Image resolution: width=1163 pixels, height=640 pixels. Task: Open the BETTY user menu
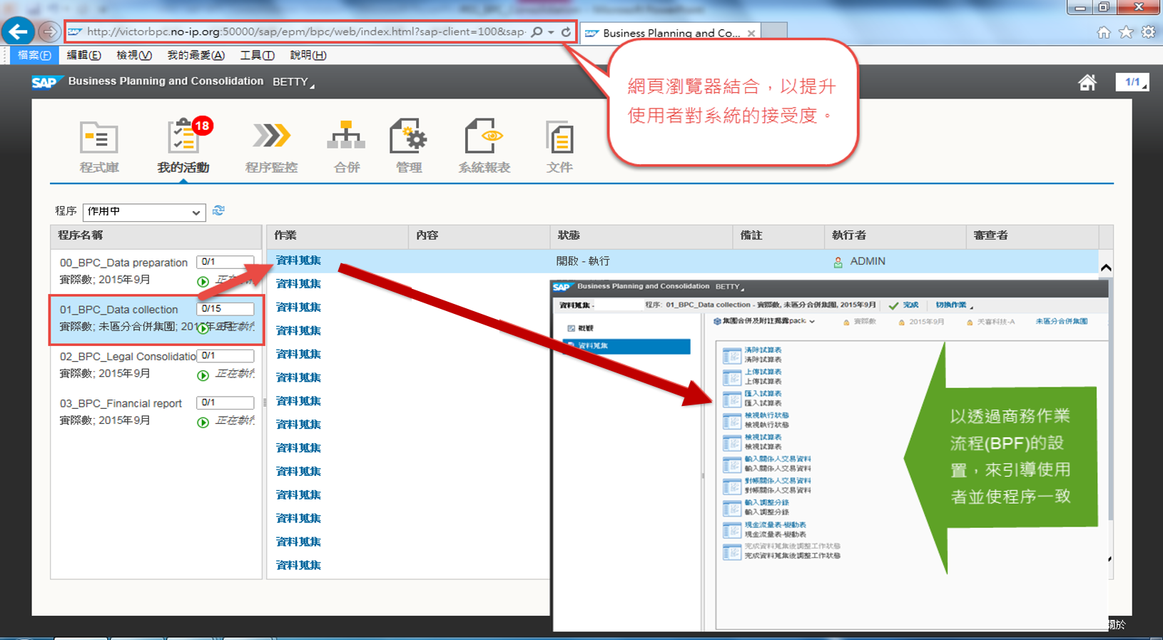293,82
